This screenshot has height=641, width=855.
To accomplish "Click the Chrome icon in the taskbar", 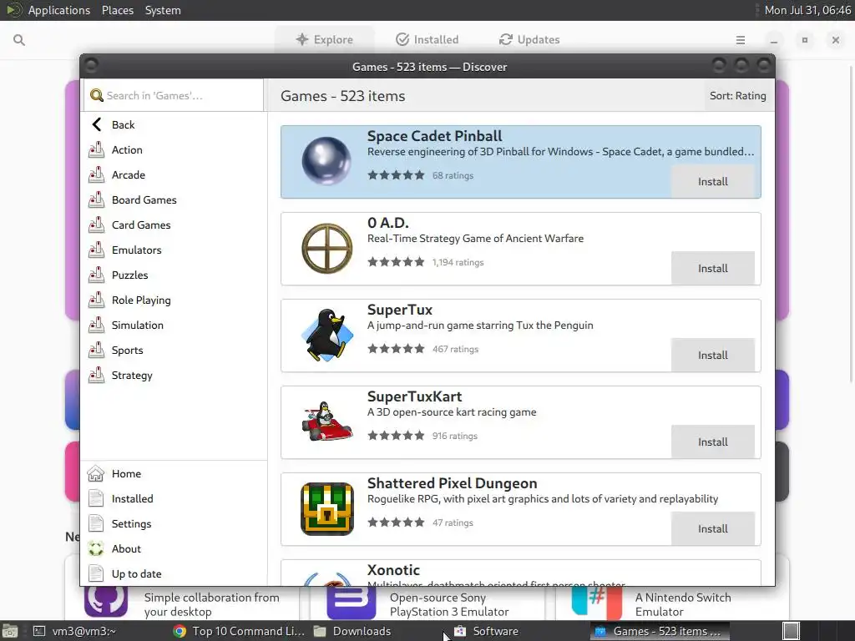I will pos(179,631).
